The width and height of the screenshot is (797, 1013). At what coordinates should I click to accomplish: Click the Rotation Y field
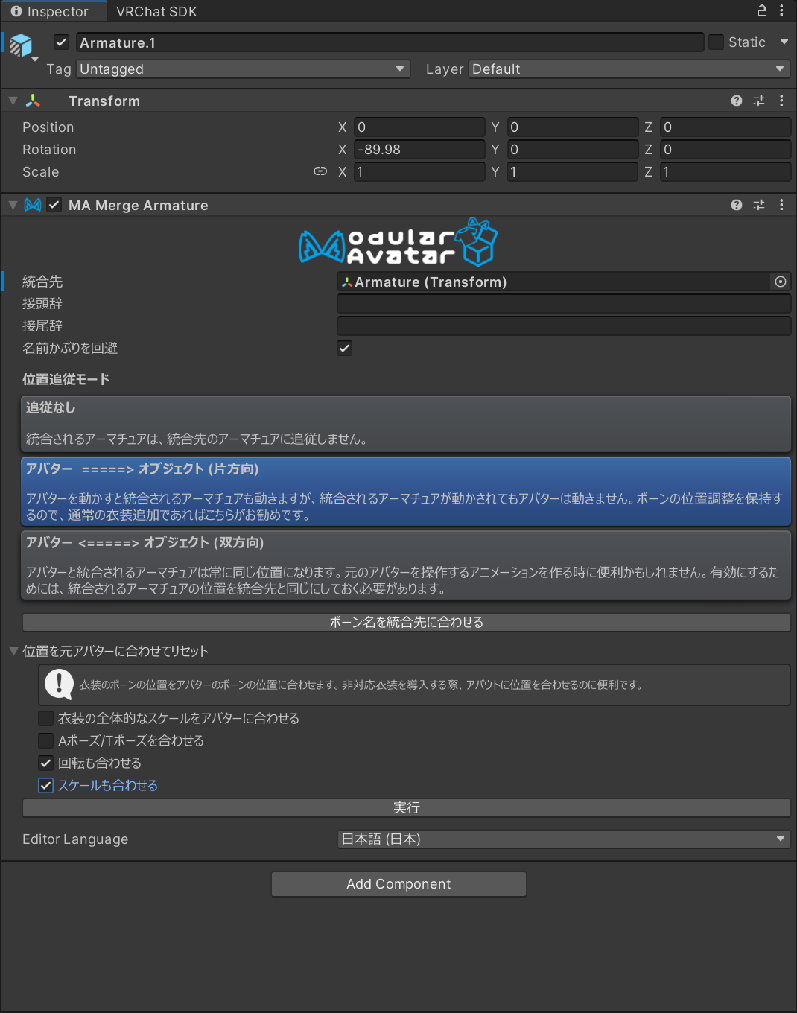coord(573,150)
